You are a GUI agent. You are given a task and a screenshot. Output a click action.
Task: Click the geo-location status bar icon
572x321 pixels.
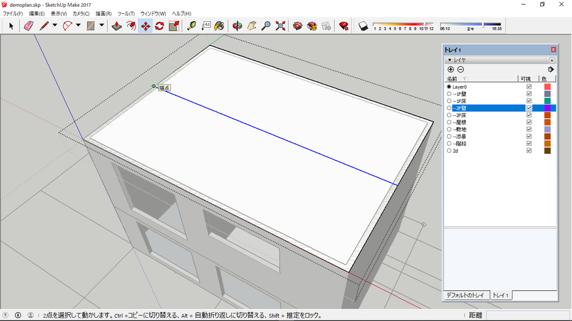pos(6,315)
